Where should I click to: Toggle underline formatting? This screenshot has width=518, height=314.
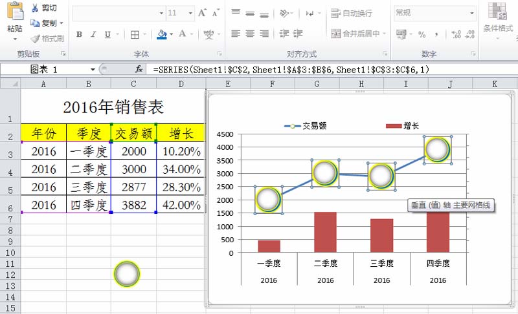(x=107, y=34)
